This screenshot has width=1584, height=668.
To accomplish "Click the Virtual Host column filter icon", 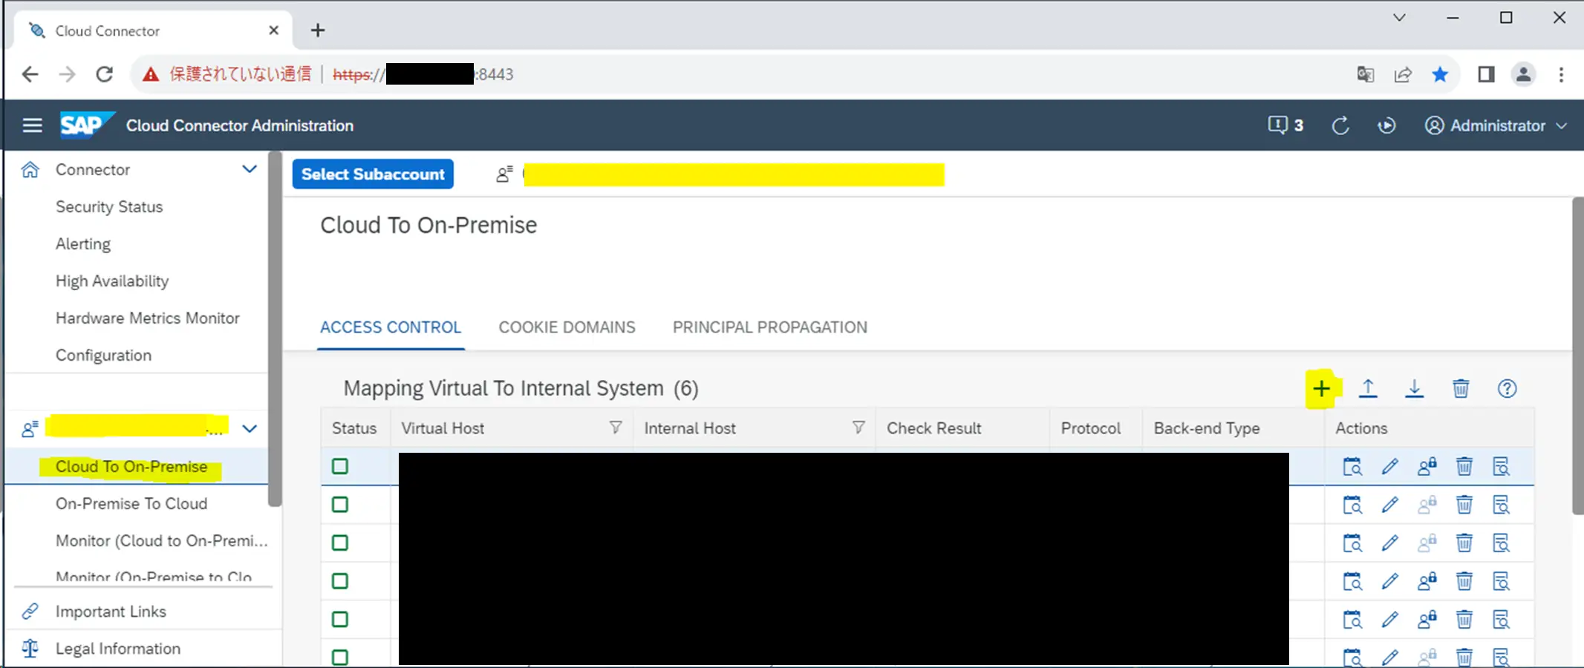I will (x=615, y=428).
